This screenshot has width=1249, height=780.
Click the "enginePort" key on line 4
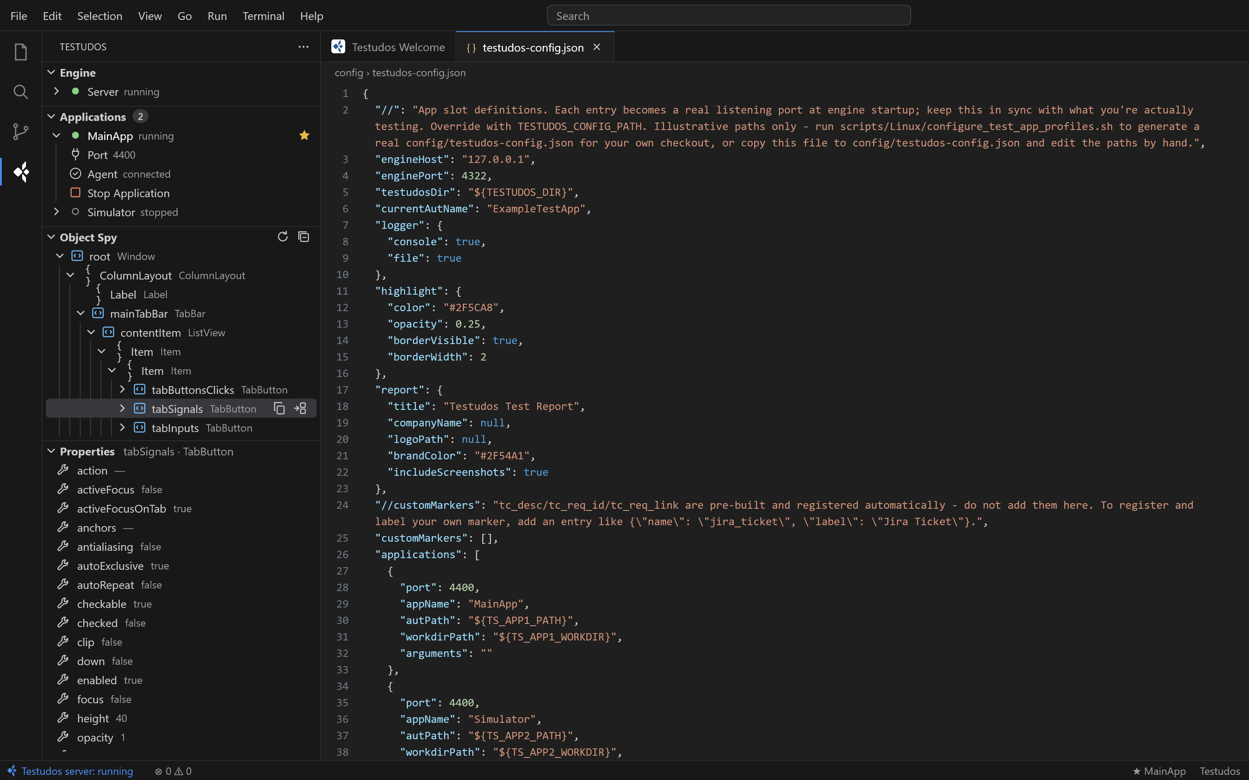point(412,176)
